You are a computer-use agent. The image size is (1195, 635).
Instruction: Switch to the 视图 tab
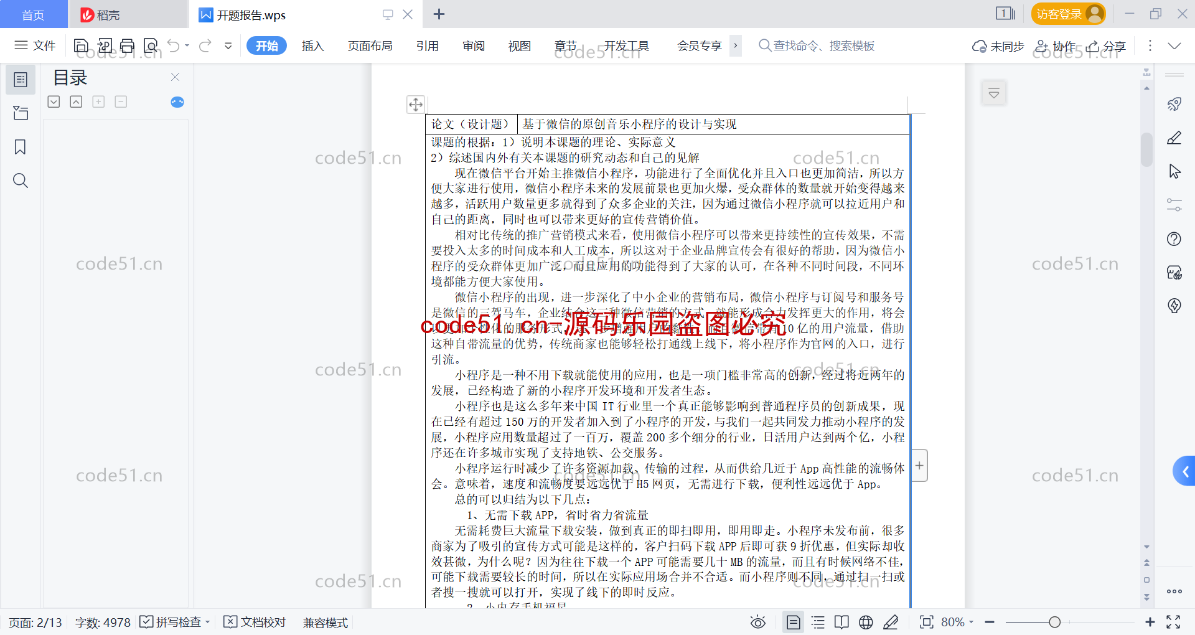pos(520,45)
